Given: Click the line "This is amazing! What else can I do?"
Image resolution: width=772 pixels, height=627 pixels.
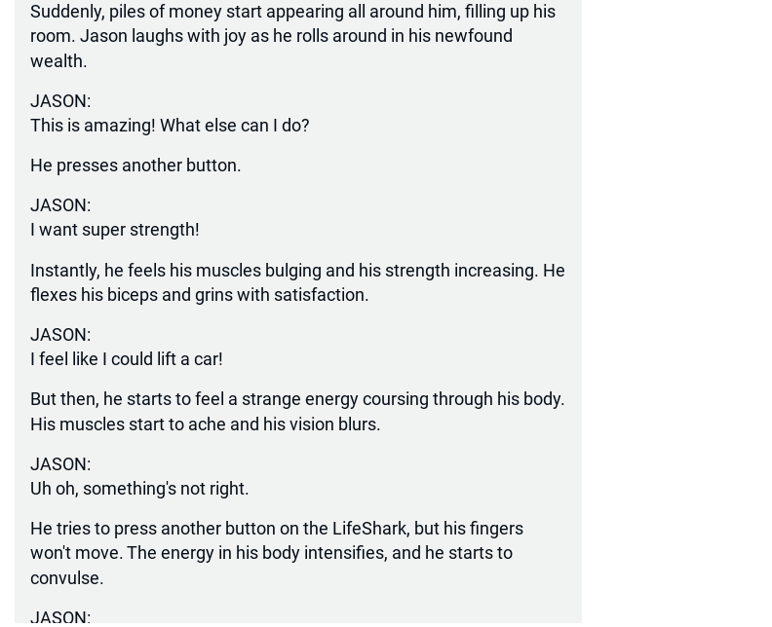Looking at the screenshot, I should pyautogui.click(x=170, y=126).
